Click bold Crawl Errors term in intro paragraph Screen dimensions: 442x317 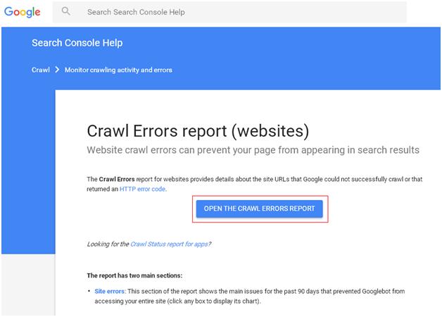coord(118,180)
